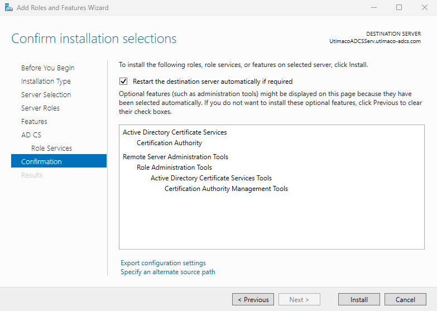Click Export configuration settings link
The width and height of the screenshot is (437, 311).
tap(163, 263)
